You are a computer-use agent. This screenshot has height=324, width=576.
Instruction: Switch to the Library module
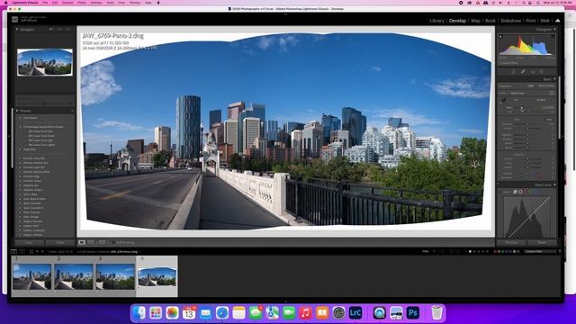coord(436,21)
